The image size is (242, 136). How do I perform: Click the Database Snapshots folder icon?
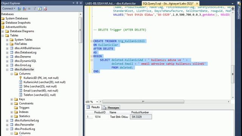point(3,23)
